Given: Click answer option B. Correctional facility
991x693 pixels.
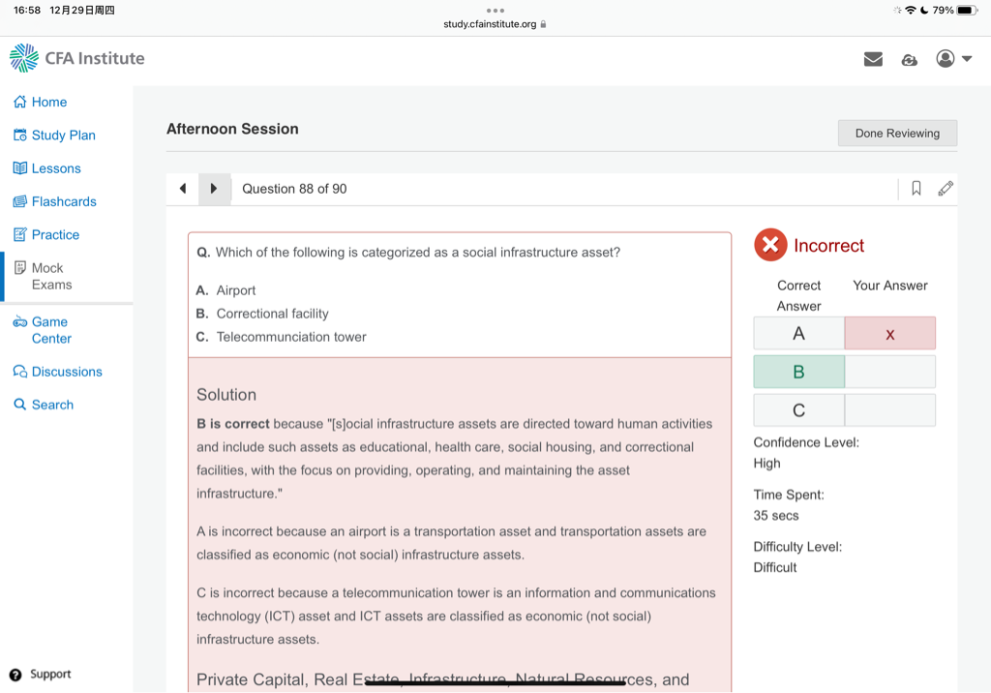Looking at the screenshot, I should (x=262, y=314).
